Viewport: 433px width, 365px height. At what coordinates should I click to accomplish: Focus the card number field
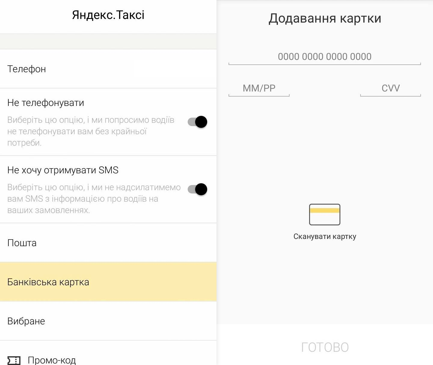325,57
